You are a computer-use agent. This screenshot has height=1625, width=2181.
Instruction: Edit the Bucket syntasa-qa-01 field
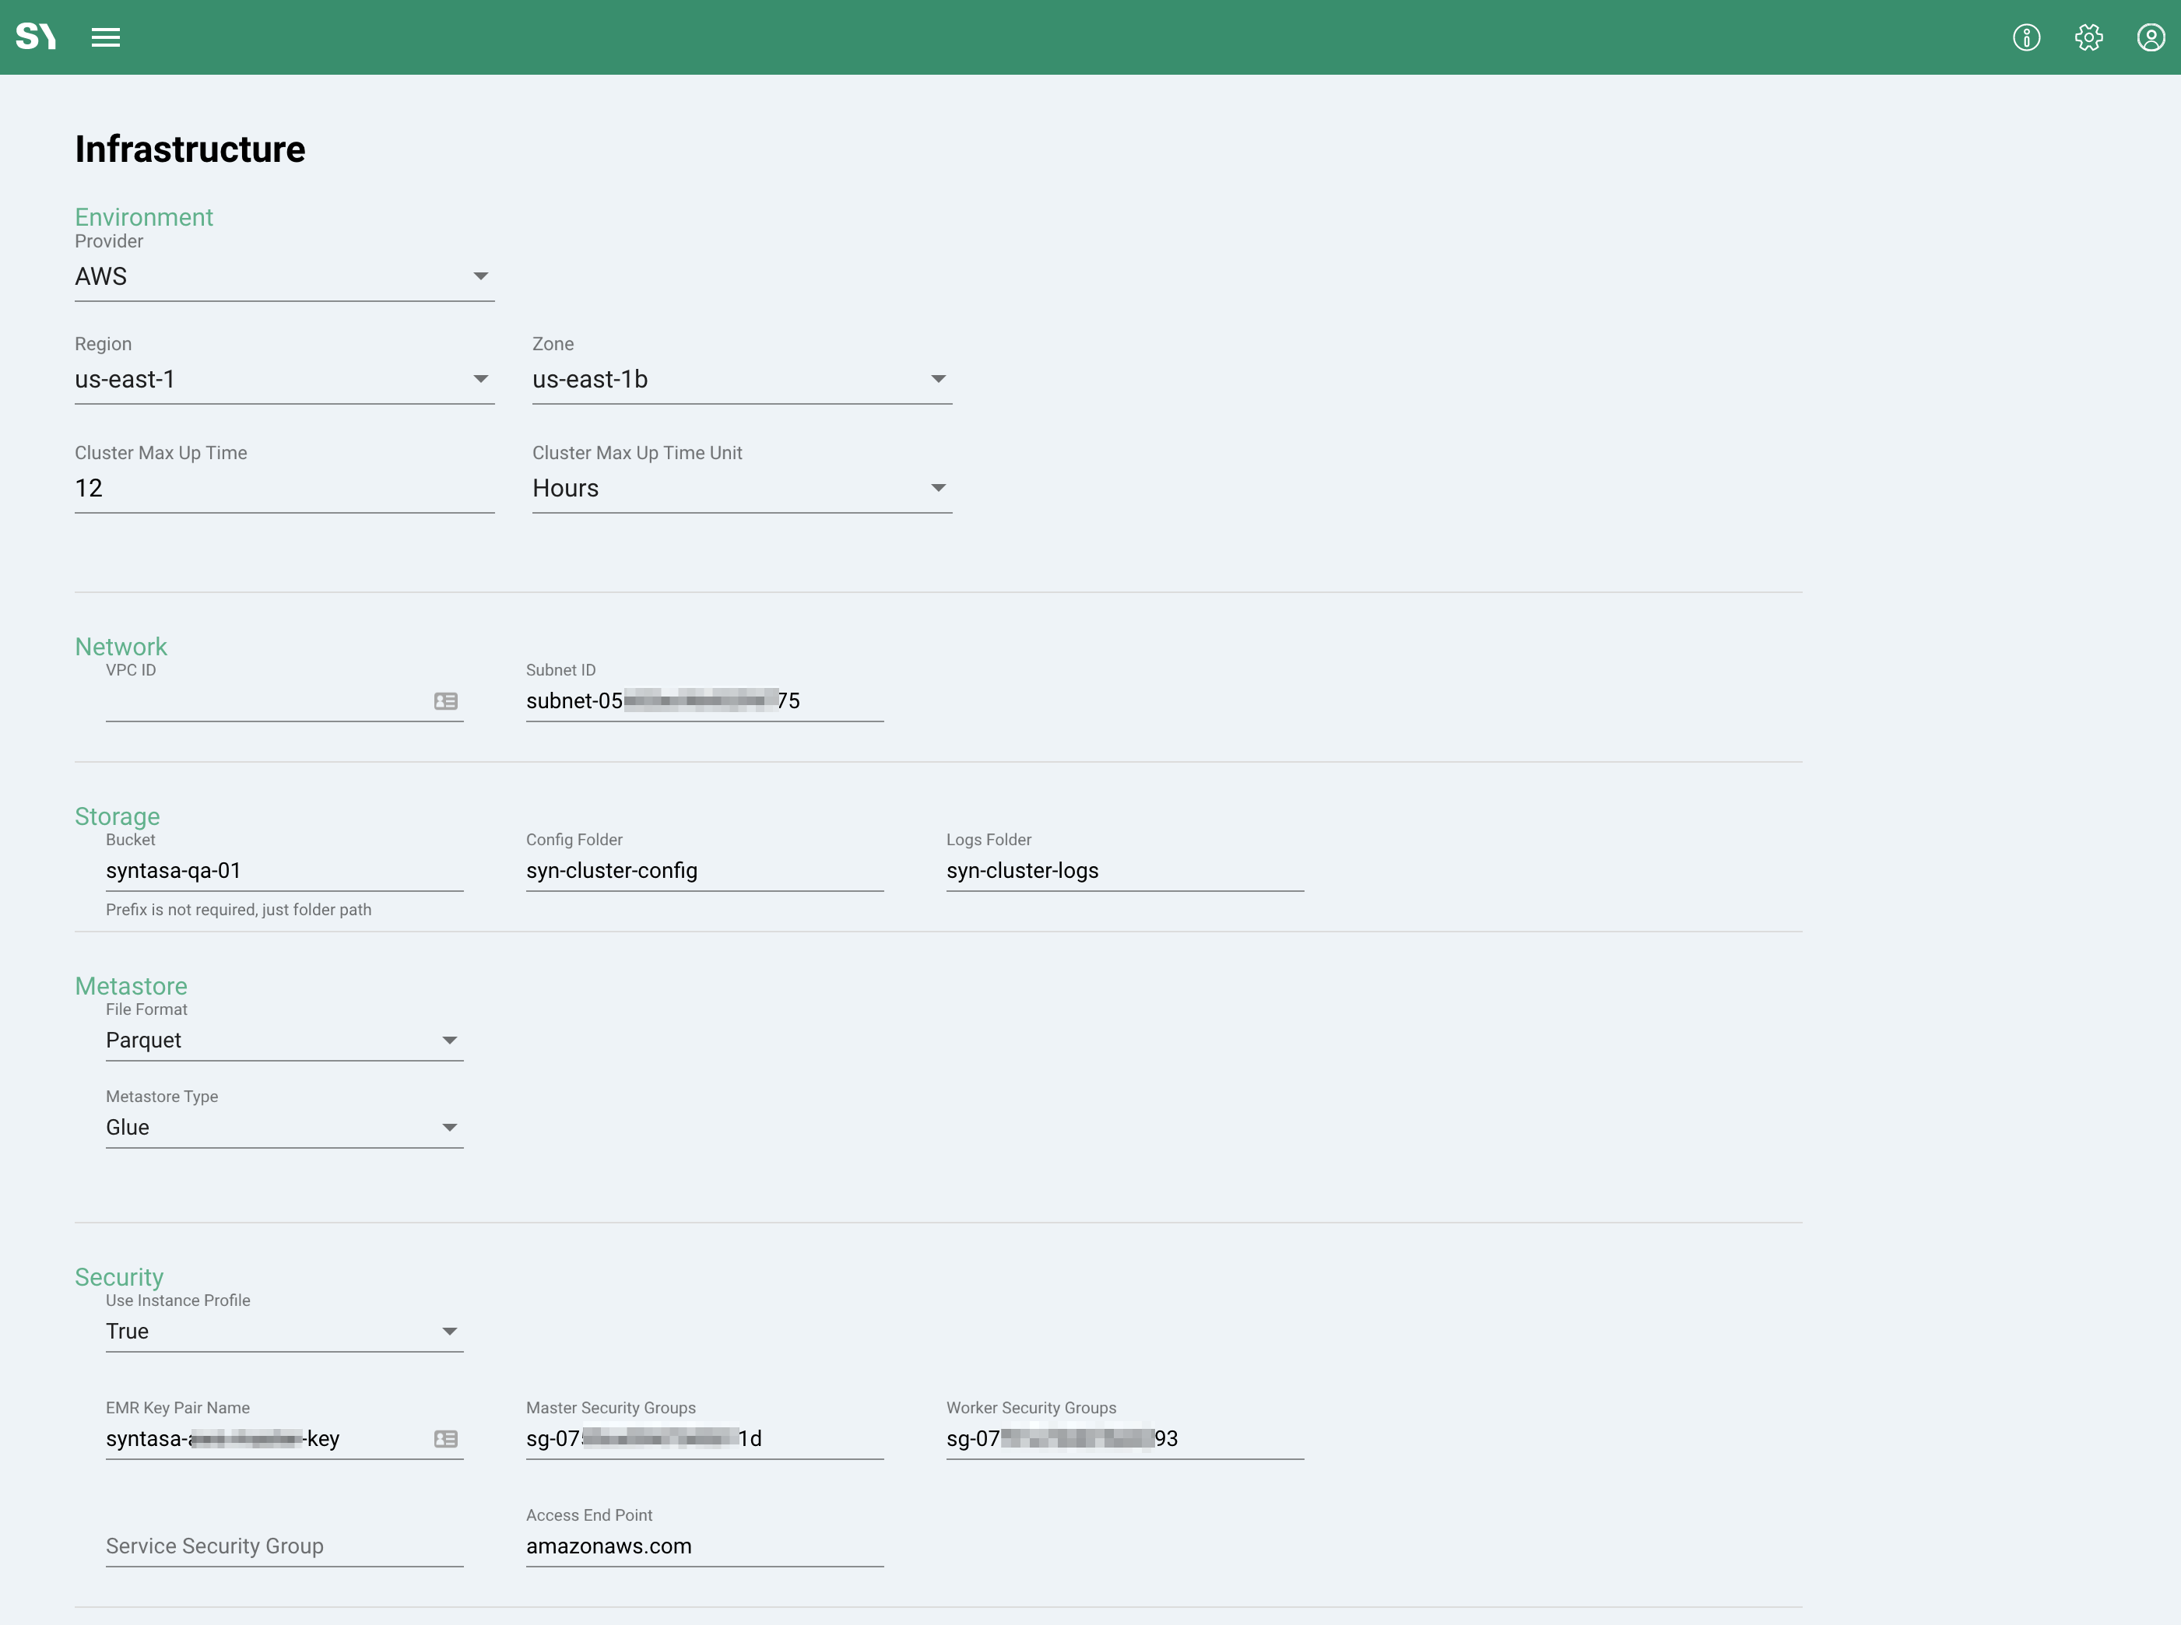pyautogui.click(x=283, y=872)
